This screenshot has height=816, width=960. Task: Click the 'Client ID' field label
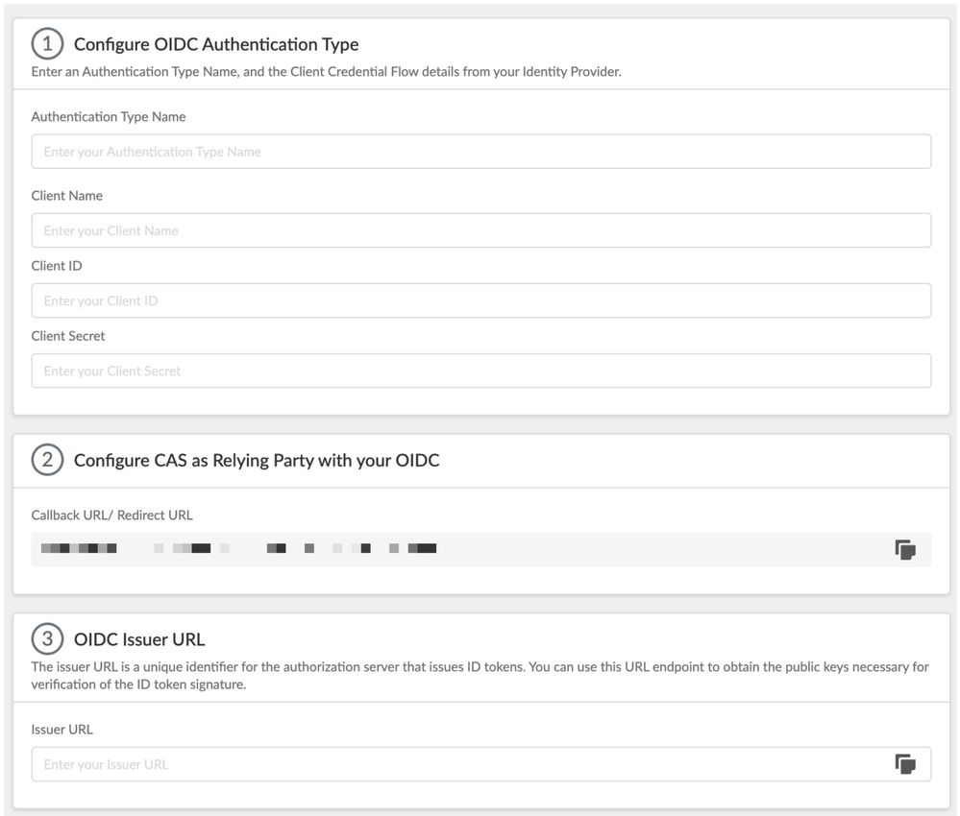click(57, 266)
